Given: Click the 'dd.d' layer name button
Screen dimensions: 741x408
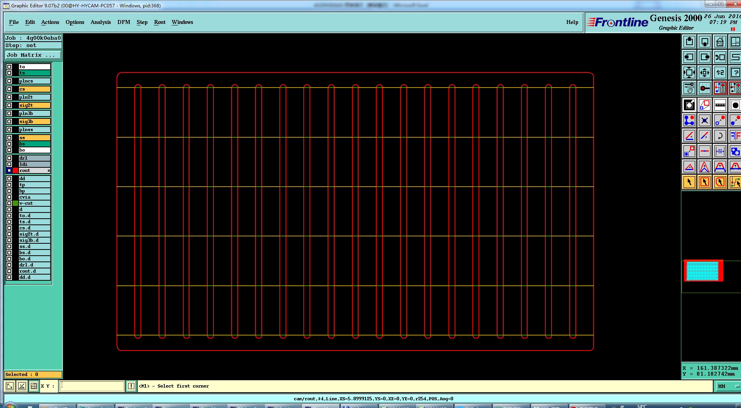Looking at the screenshot, I should point(35,277).
